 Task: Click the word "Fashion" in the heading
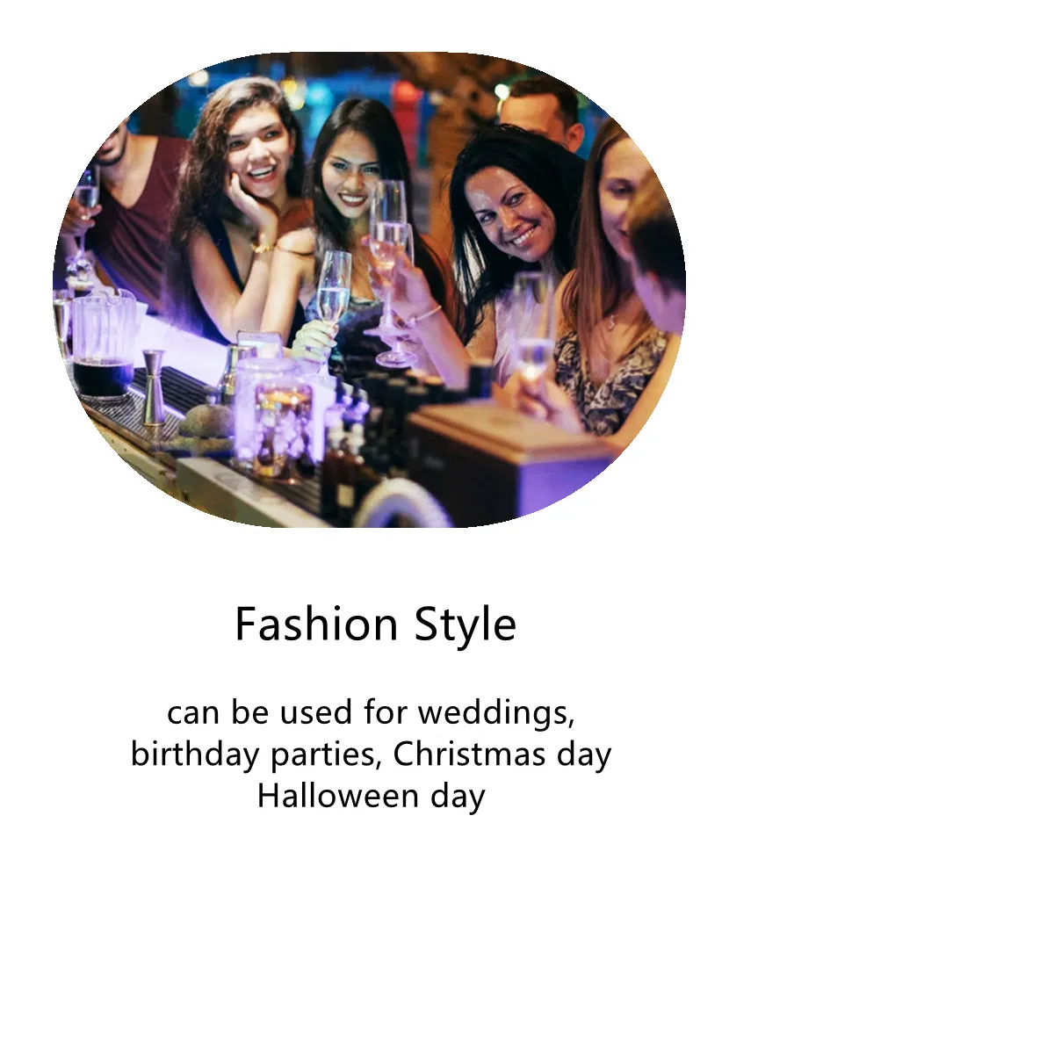point(316,624)
